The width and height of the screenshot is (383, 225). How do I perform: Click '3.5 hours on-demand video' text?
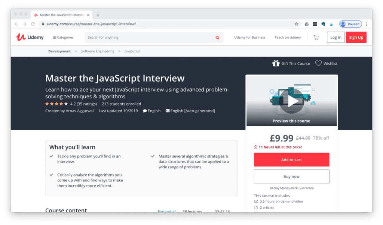point(281,202)
